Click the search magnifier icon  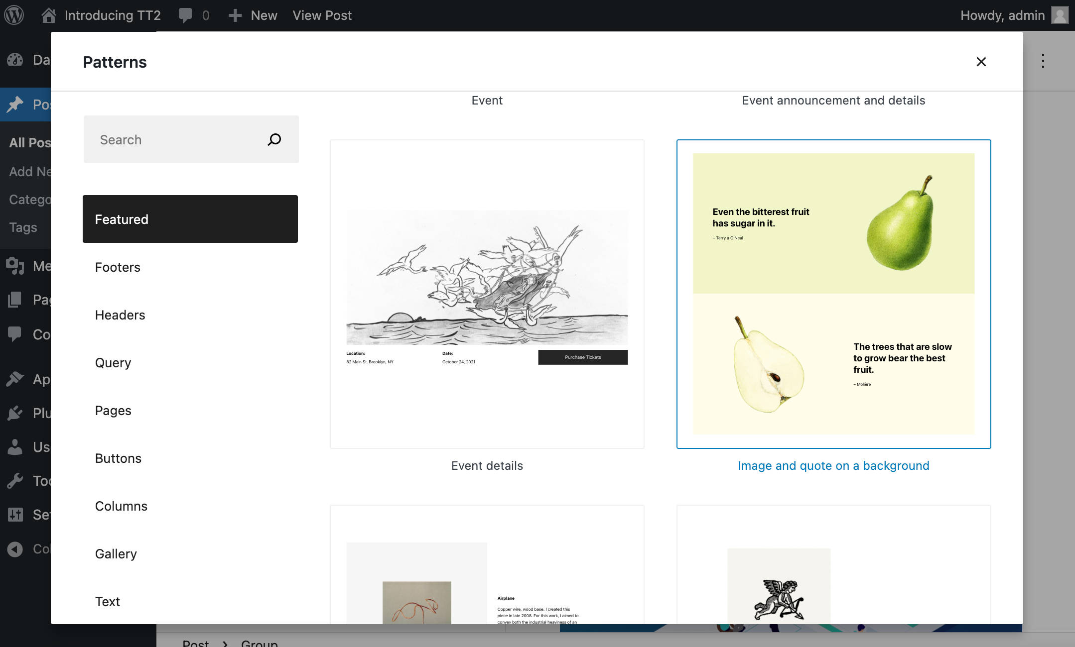click(274, 140)
